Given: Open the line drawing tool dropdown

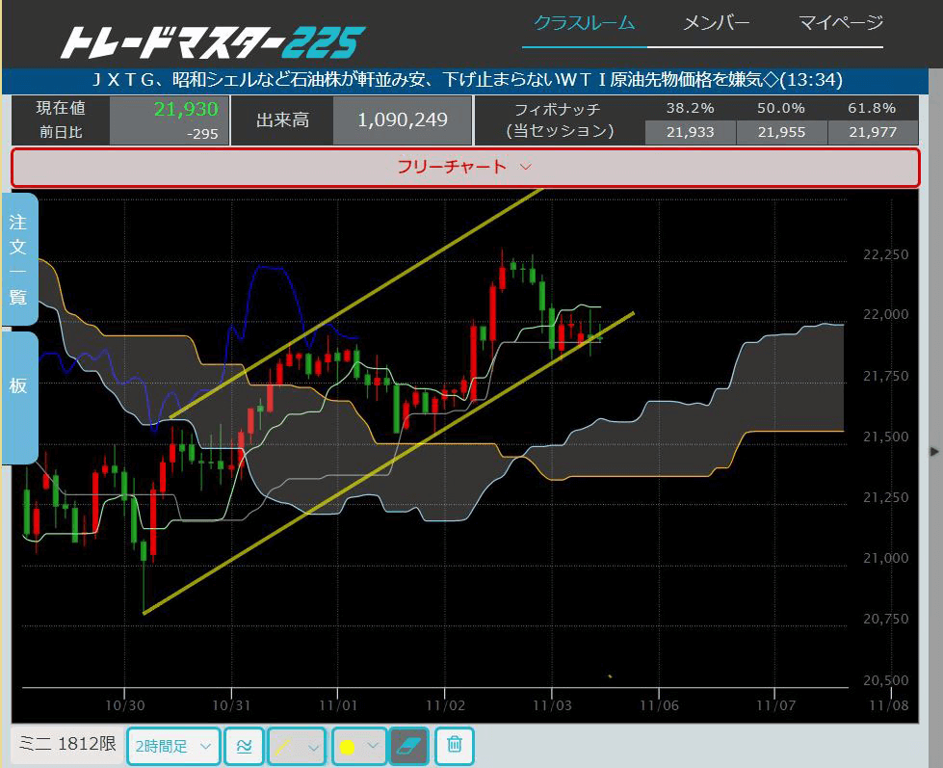Looking at the screenshot, I should pyautogui.click(x=296, y=746).
